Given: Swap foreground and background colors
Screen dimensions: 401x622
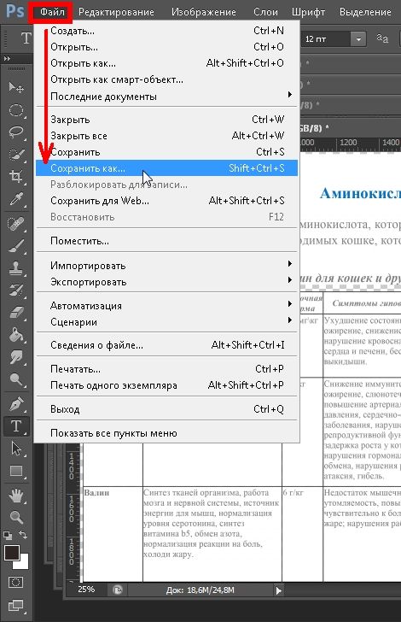Looking at the screenshot, I should [23, 535].
